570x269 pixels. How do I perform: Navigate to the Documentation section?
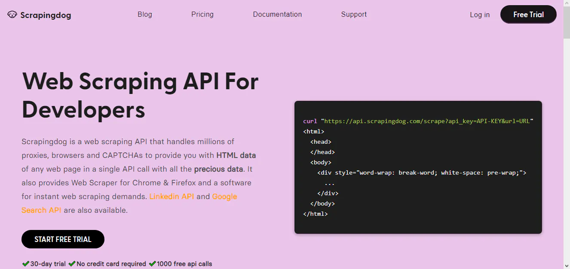coord(277,14)
